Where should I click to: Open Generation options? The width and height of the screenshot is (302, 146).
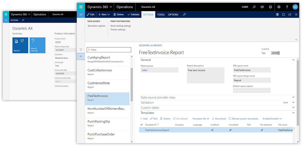coord(96,26)
